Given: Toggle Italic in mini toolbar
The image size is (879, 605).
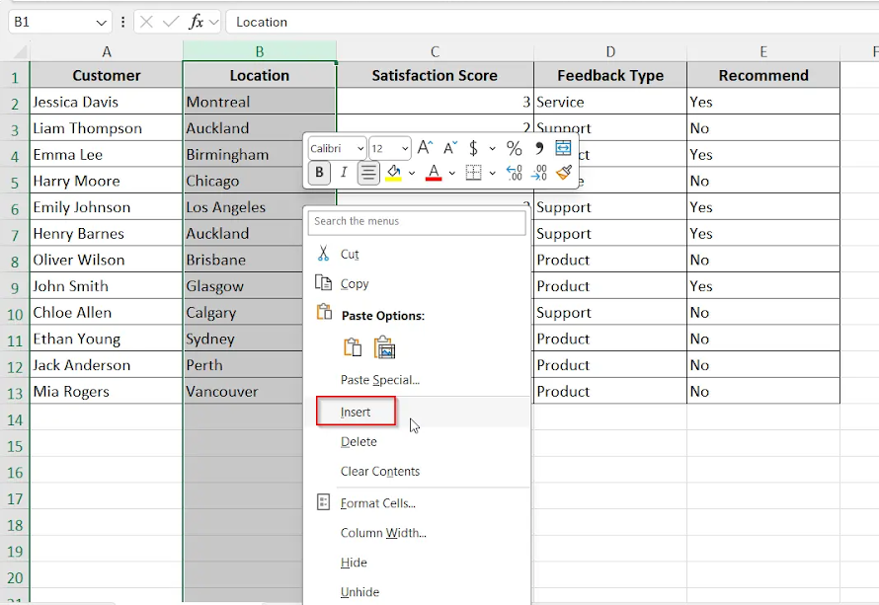Looking at the screenshot, I should coord(344,173).
